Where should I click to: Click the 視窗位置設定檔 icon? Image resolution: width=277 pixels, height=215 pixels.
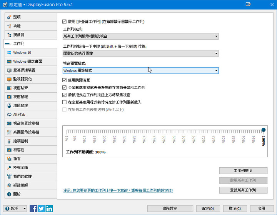pyautogui.click(x=9, y=123)
